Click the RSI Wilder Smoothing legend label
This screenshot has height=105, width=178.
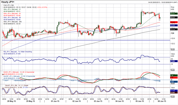click(x=18, y=52)
